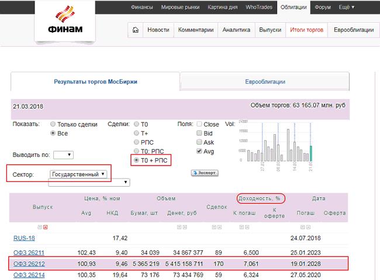Screen dimensions: 380x280
Task: Go to the Комментарии section
Action: 196,30
